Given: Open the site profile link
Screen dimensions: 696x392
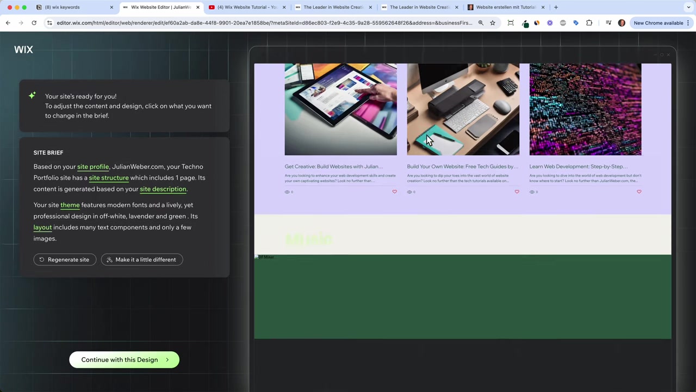Looking at the screenshot, I should [93, 167].
